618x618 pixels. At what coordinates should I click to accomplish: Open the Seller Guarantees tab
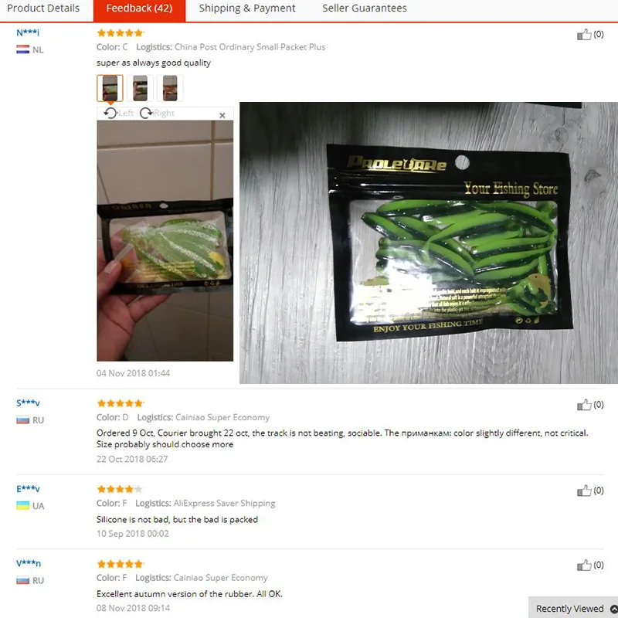point(364,8)
